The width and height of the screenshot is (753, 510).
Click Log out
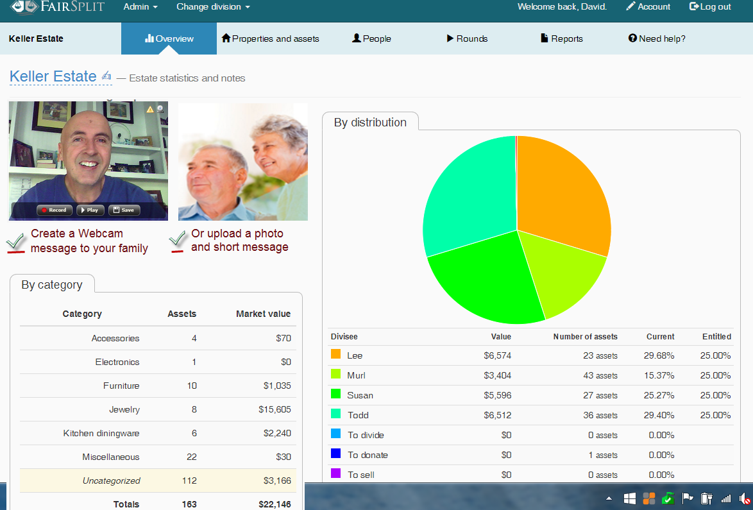point(710,6)
